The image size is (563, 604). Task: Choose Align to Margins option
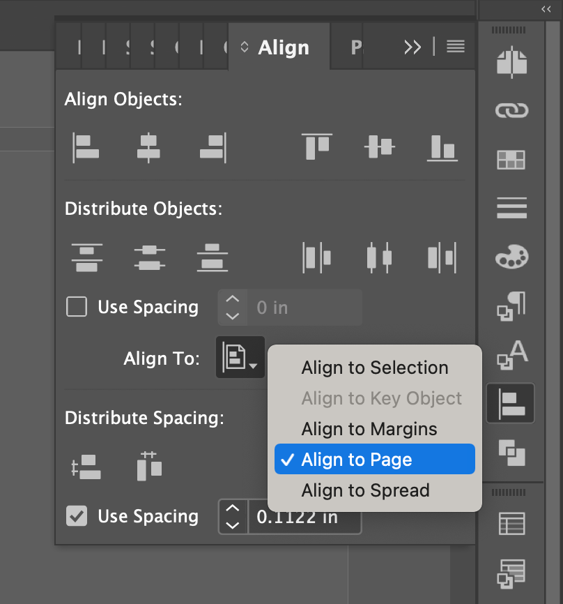369,429
